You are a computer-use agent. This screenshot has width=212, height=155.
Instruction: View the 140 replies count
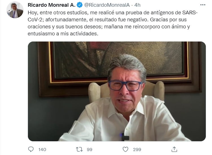[x=42, y=149]
